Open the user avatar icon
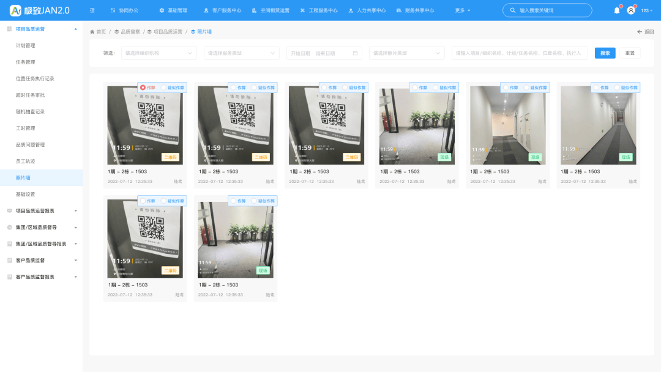The image size is (661, 372). (631, 10)
